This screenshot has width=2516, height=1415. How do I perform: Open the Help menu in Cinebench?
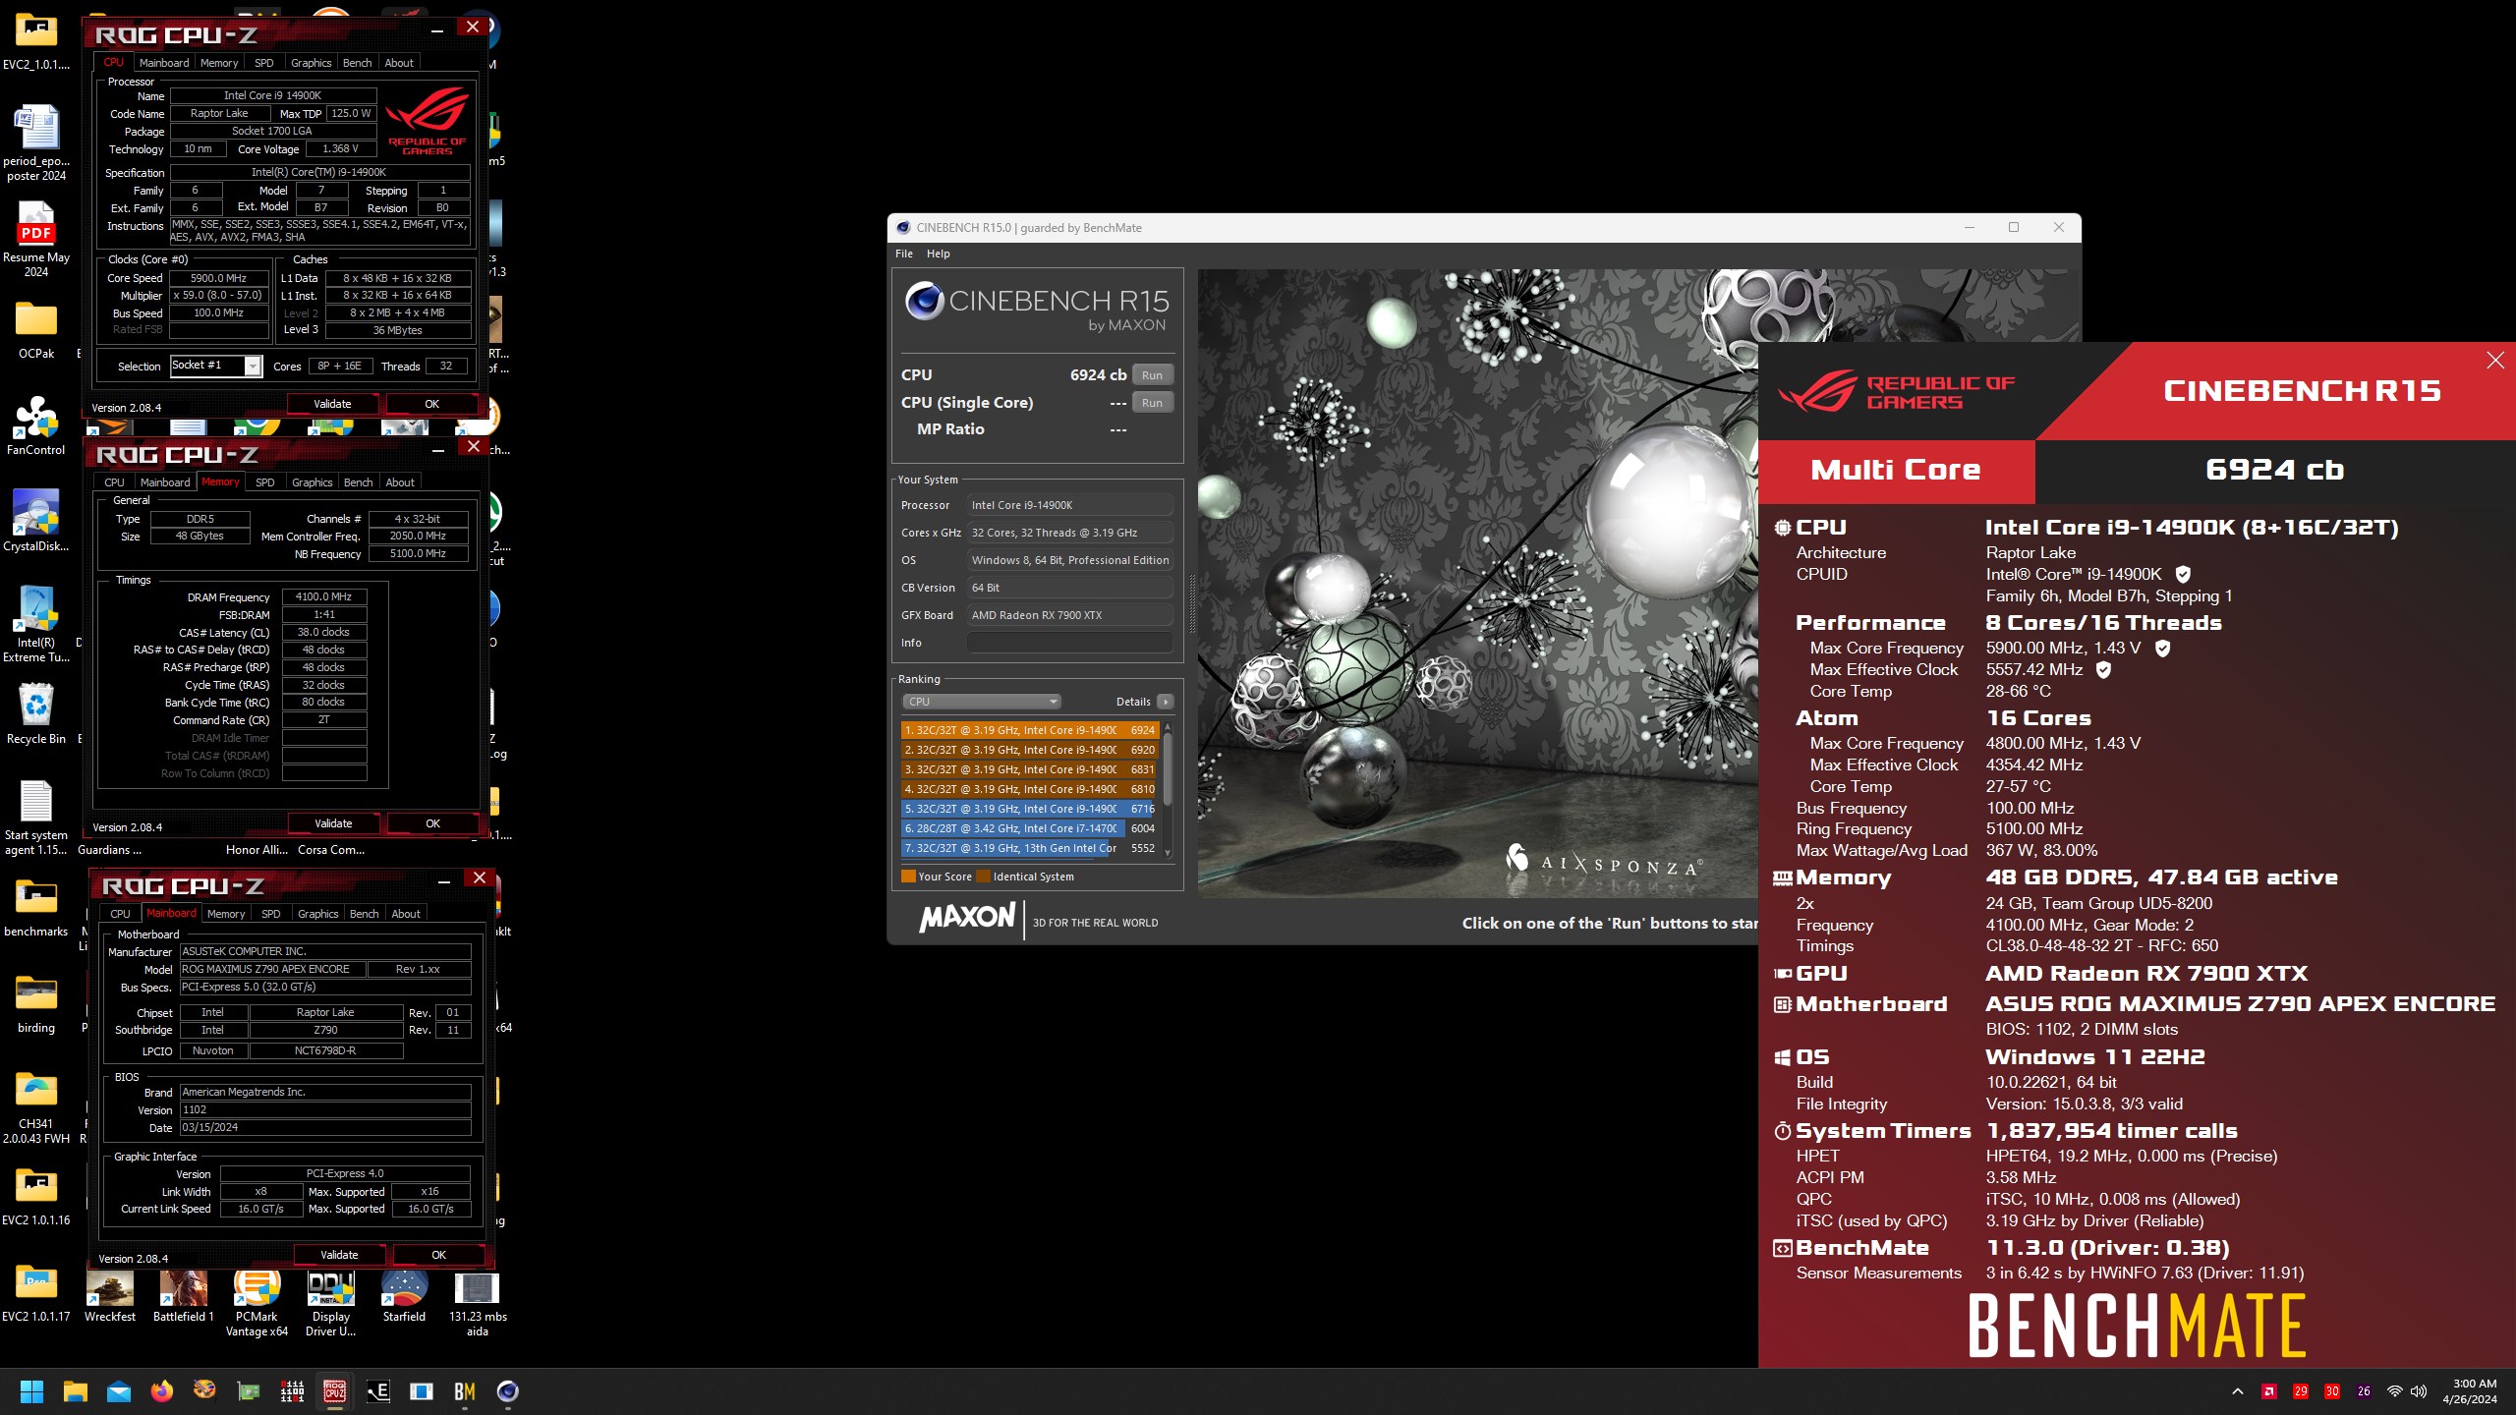click(939, 254)
